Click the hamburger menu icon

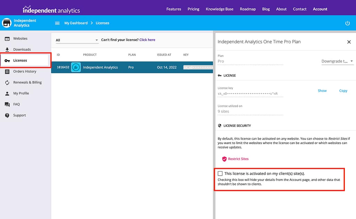point(57,23)
